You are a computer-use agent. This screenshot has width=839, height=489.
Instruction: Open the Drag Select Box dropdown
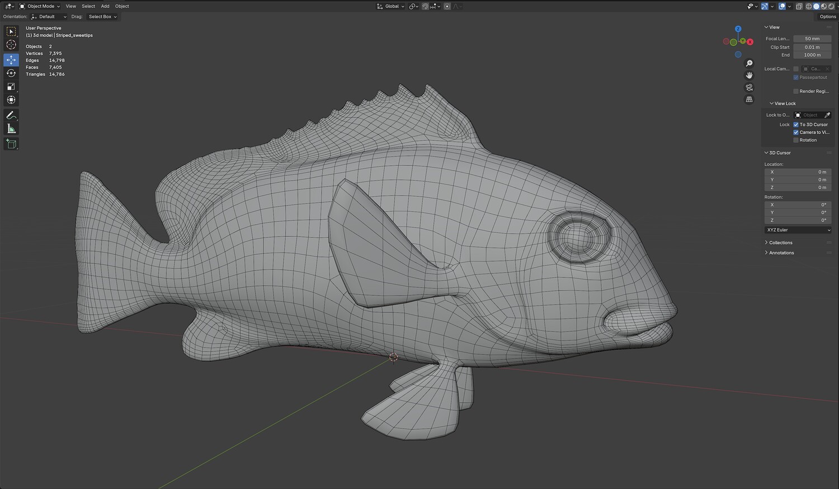102,17
